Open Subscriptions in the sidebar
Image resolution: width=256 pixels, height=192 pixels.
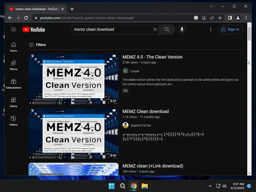pos(13,84)
